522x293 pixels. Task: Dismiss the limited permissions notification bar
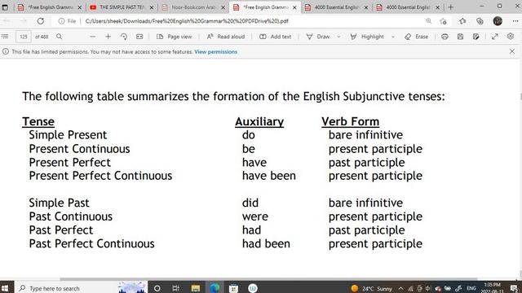point(512,51)
